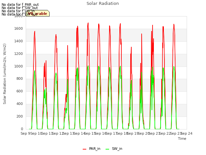Click the Sep 9 x-axis tick label
The image size is (206, 155).
25,133
